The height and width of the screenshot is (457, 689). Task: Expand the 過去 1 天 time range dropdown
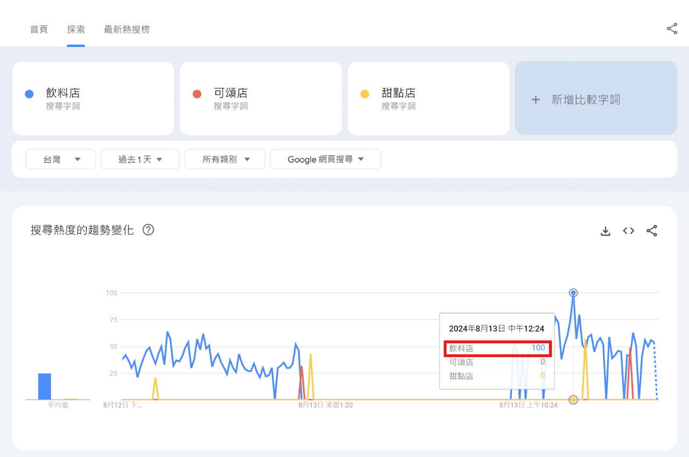[140, 159]
